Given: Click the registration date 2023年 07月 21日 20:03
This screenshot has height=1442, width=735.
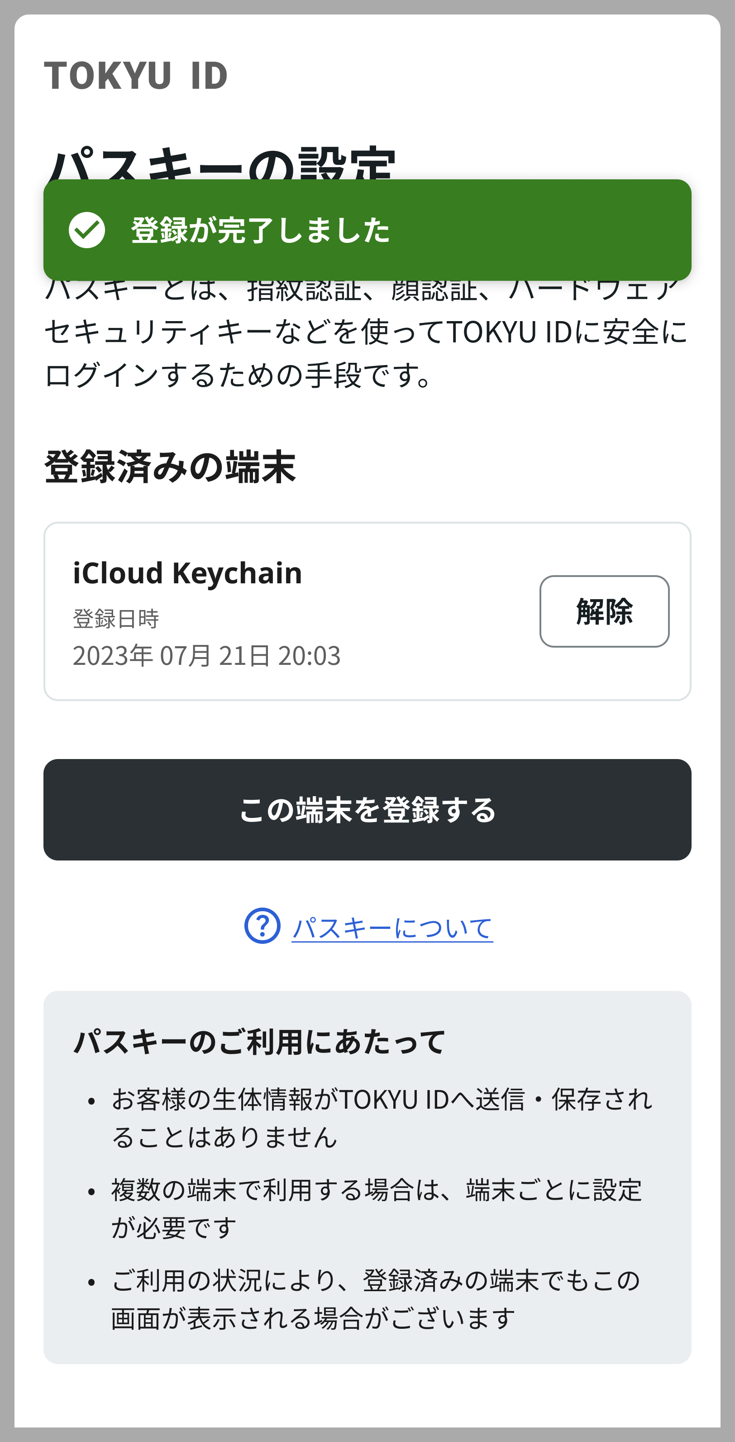Looking at the screenshot, I should coord(206,655).
